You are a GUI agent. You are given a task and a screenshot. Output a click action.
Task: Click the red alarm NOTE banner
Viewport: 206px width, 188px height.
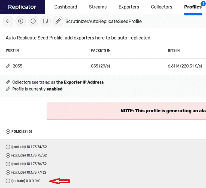(x=126, y=110)
